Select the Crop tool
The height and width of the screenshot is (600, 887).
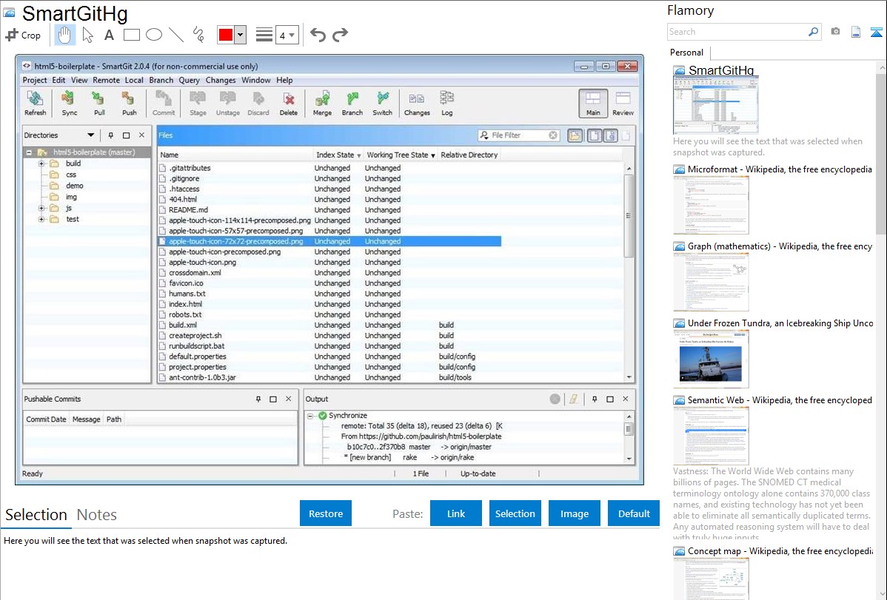coord(23,35)
